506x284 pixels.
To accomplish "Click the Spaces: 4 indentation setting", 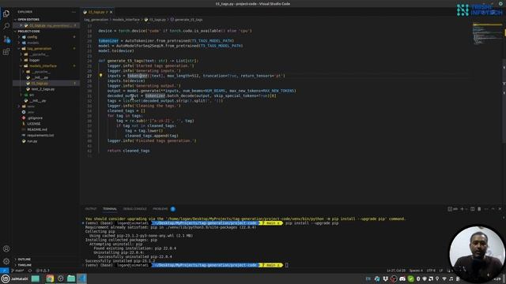I will coord(416,271).
